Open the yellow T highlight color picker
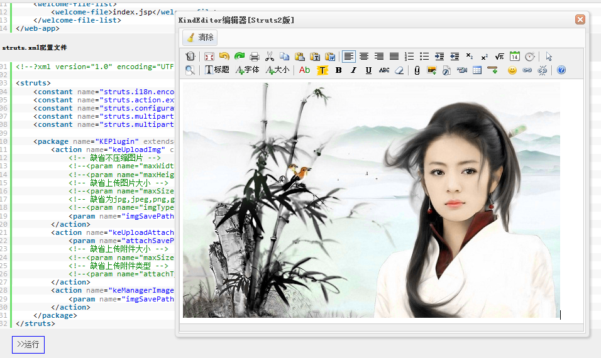The image size is (601, 358). tap(323, 70)
